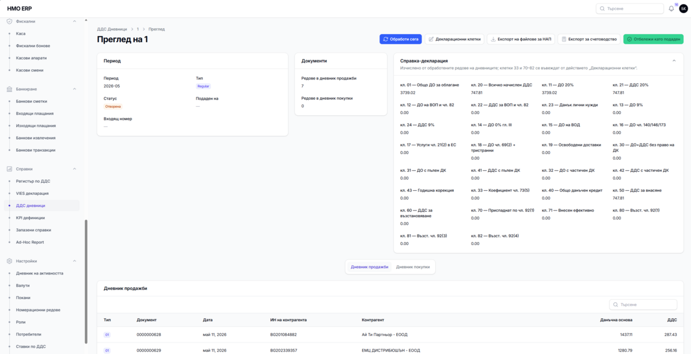This screenshot has width=691, height=354.
Task: Open Потребители in sidebar
Action: (42, 334)
